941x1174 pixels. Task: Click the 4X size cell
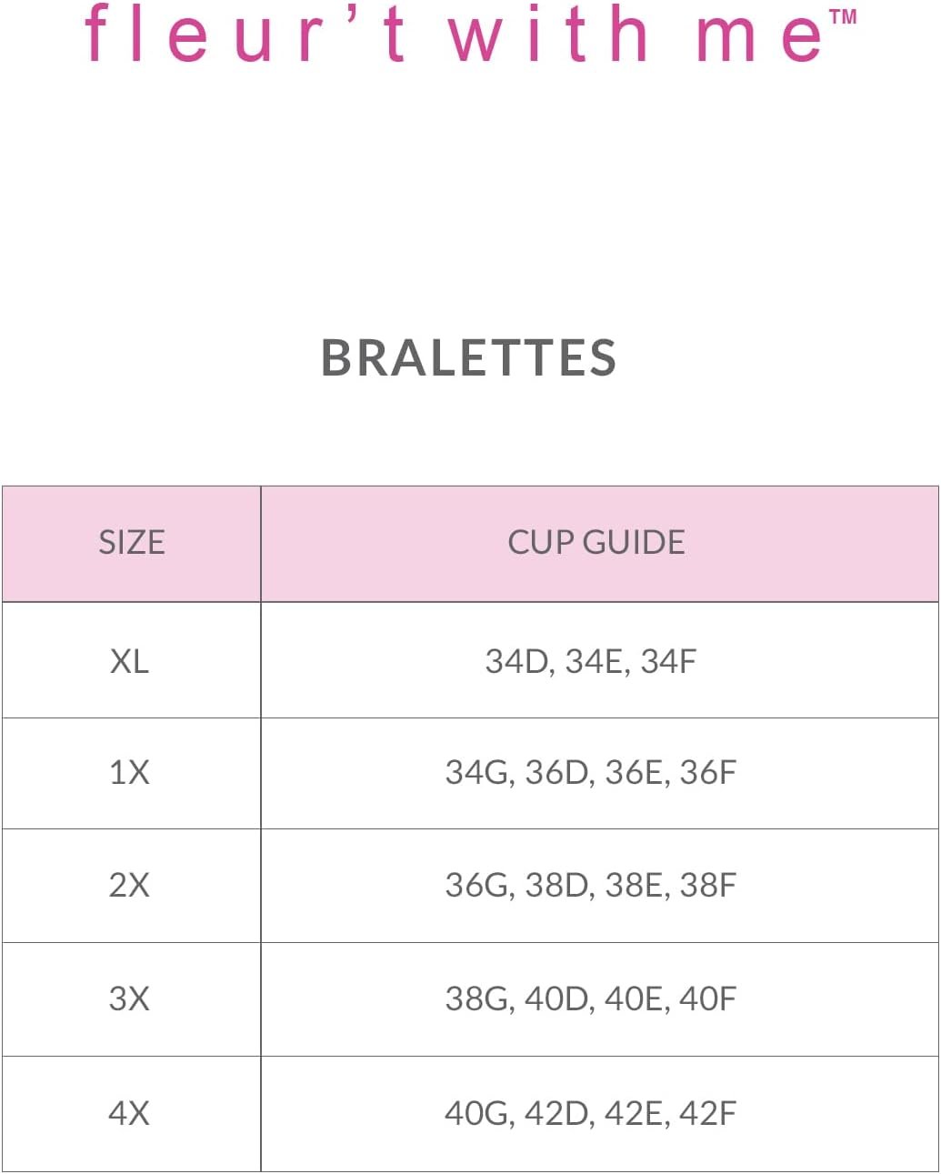[x=131, y=1113]
